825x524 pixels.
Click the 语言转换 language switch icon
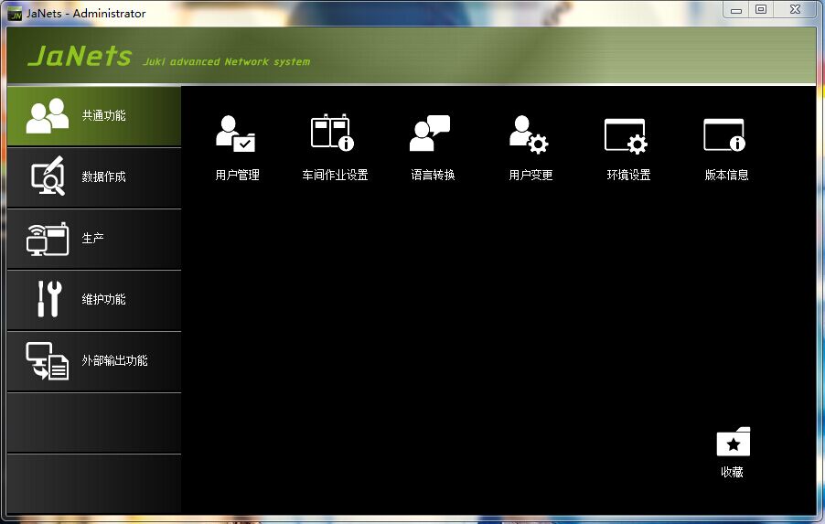coord(430,134)
